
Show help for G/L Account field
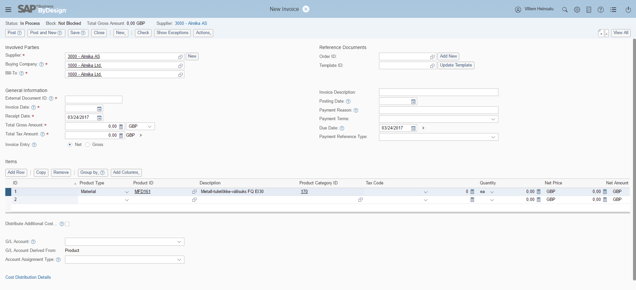pyautogui.click(x=33, y=242)
